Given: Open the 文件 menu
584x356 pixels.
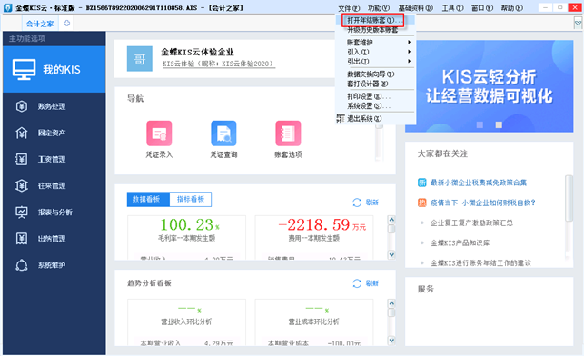Looking at the screenshot, I should point(349,8).
